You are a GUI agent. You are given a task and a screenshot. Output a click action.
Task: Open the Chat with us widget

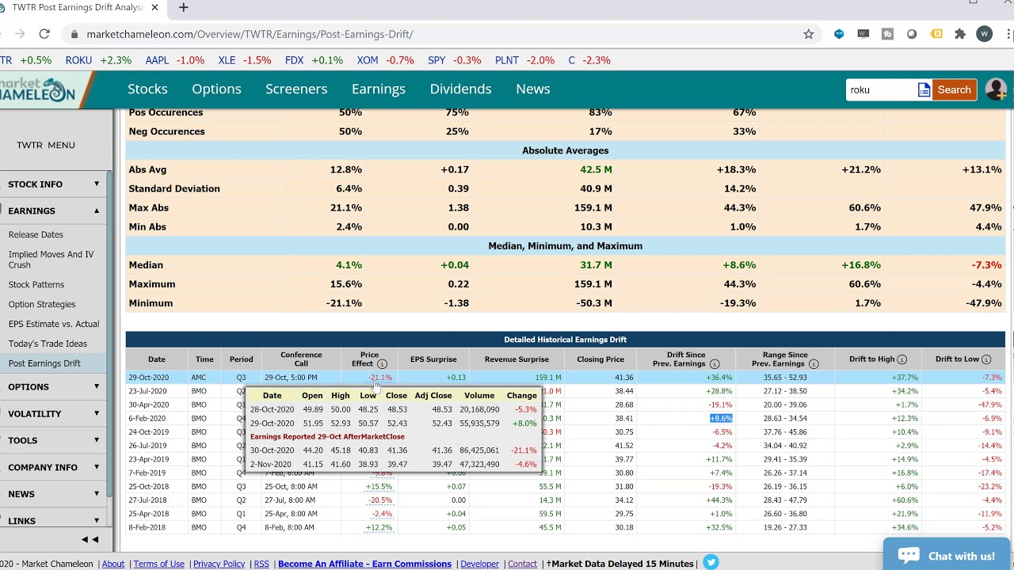[947, 556]
